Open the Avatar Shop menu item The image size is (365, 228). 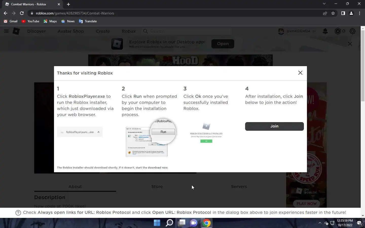coord(71,31)
